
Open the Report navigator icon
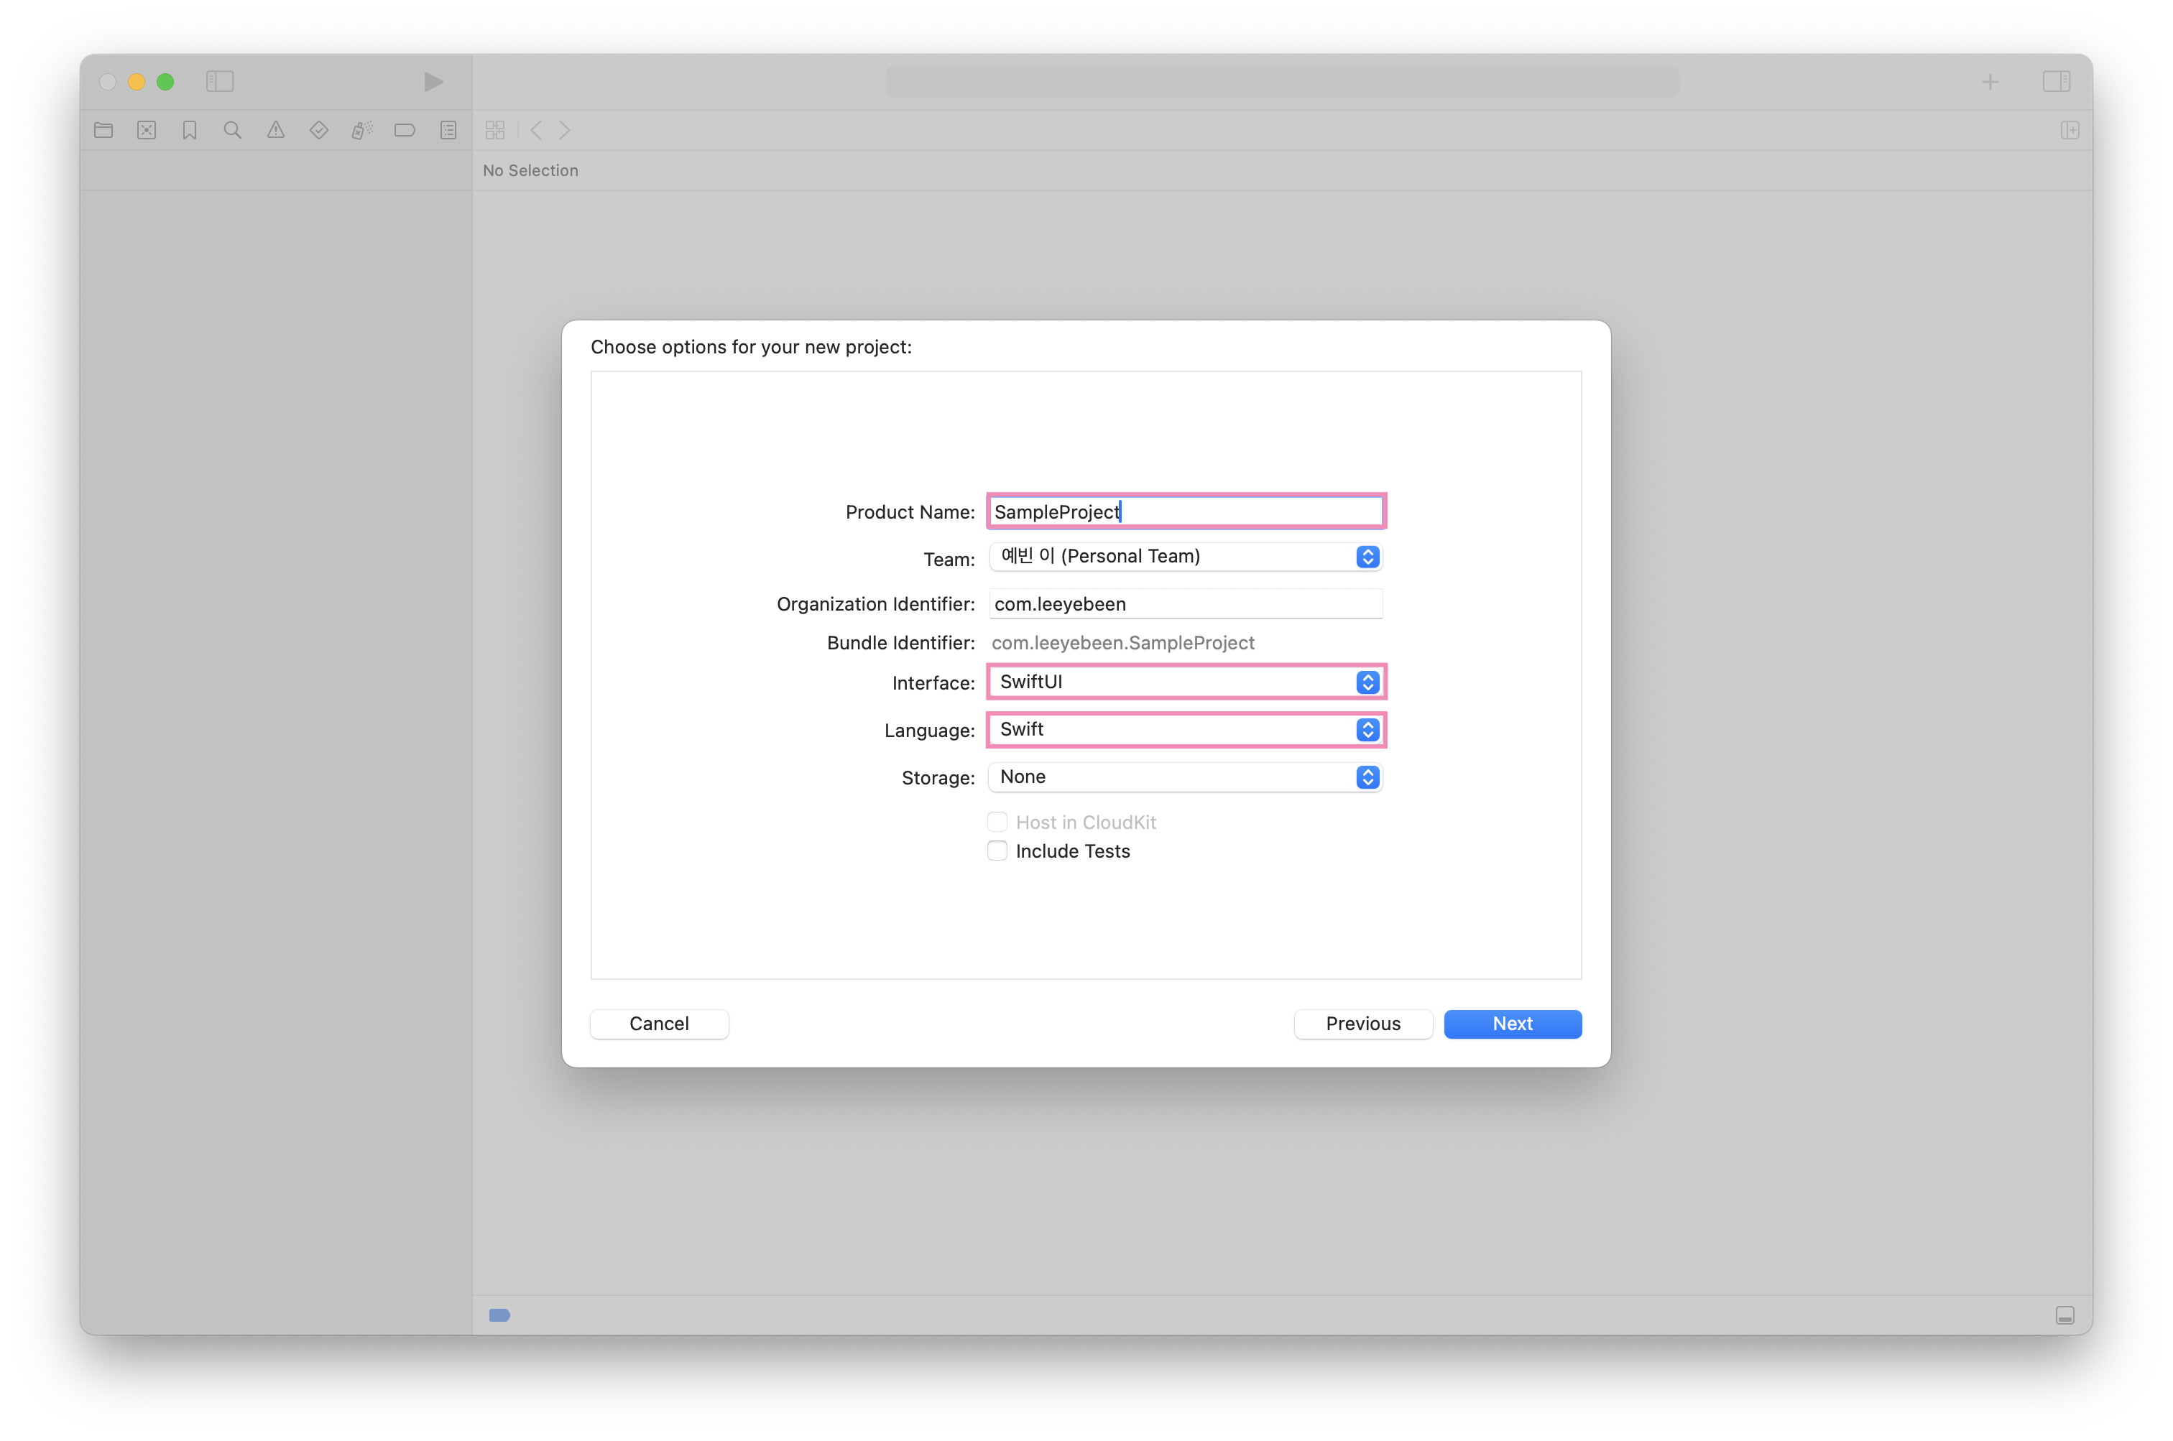448,131
